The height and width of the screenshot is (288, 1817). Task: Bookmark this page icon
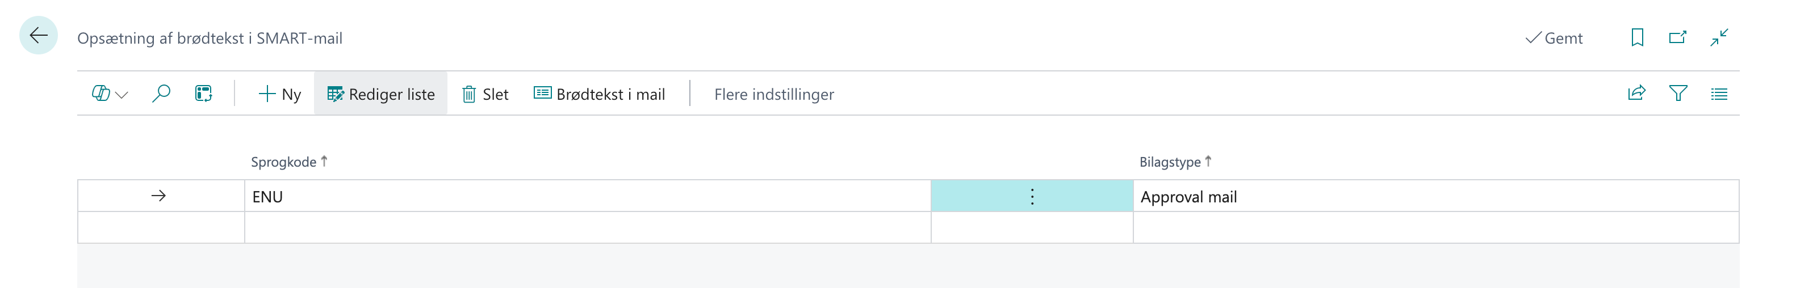1637,37
